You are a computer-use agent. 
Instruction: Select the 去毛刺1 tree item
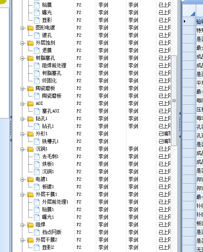click(x=50, y=156)
